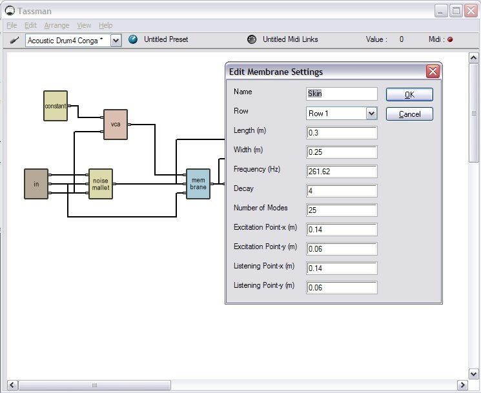Click the MIDI links connector icon

click(x=252, y=39)
